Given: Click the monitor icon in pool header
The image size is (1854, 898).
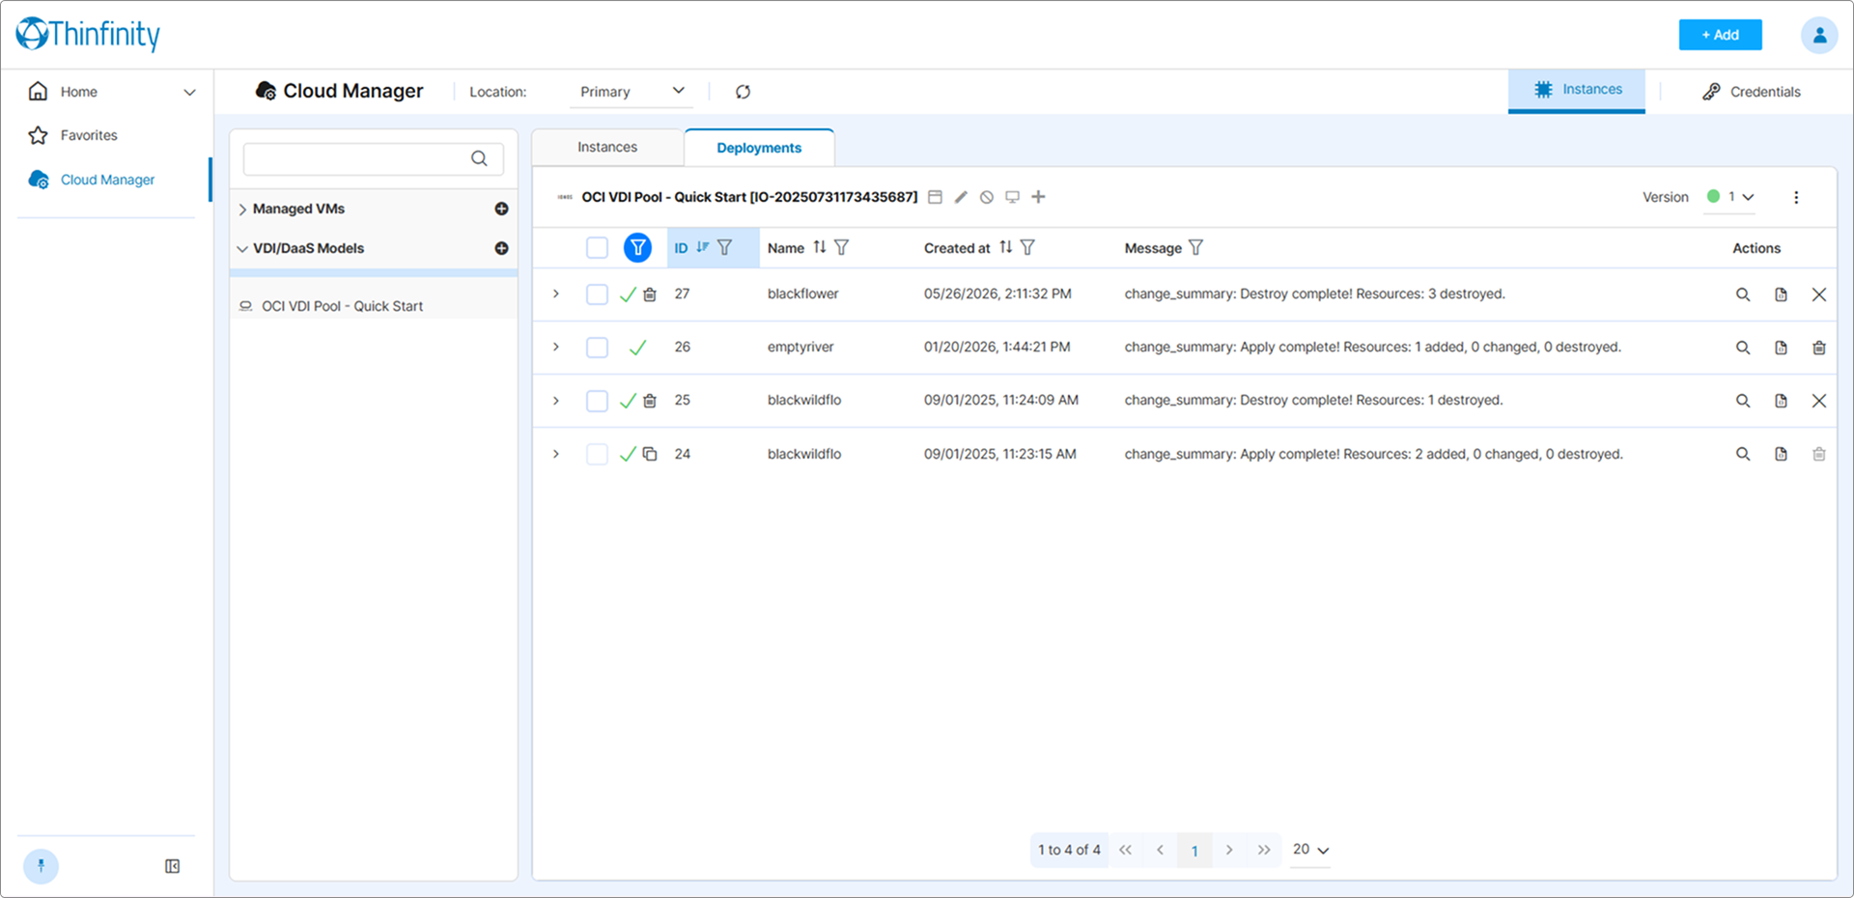Looking at the screenshot, I should click(x=1012, y=197).
